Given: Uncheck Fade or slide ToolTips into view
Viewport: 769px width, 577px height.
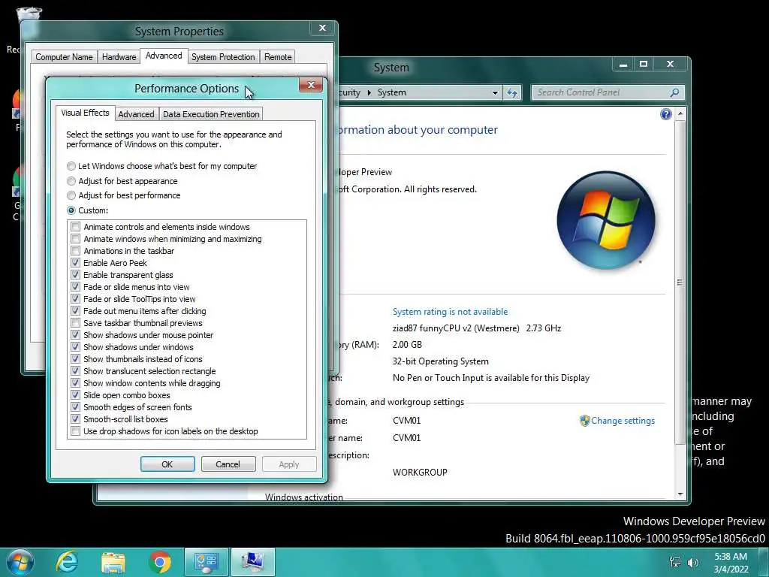Looking at the screenshot, I should [75, 299].
